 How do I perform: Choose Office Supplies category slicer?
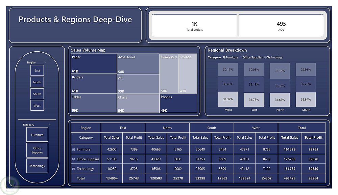(x=37, y=150)
